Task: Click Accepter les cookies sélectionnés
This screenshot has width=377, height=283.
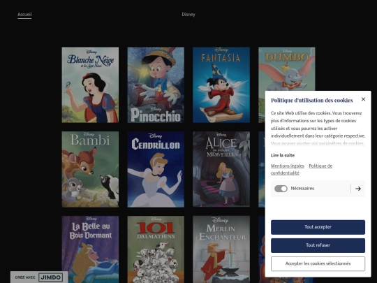Action: coord(318,263)
